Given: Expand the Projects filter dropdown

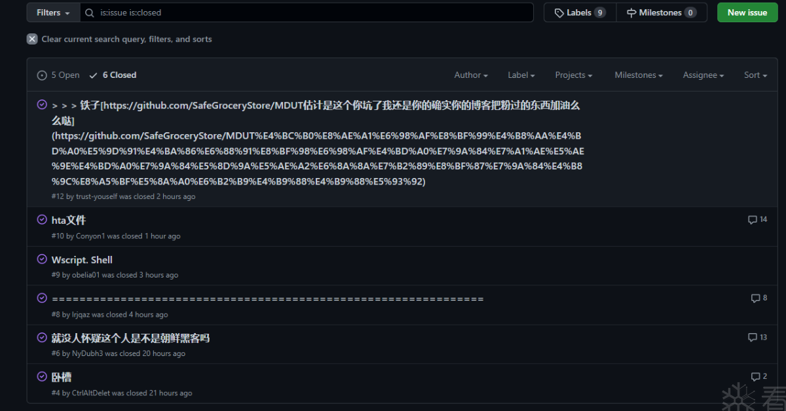Looking at the screenshot, I should [x=574, y=75].
